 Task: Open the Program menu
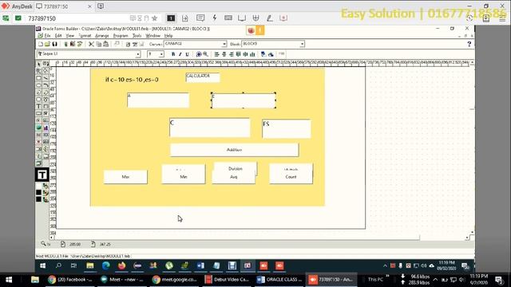pos(121,35)
